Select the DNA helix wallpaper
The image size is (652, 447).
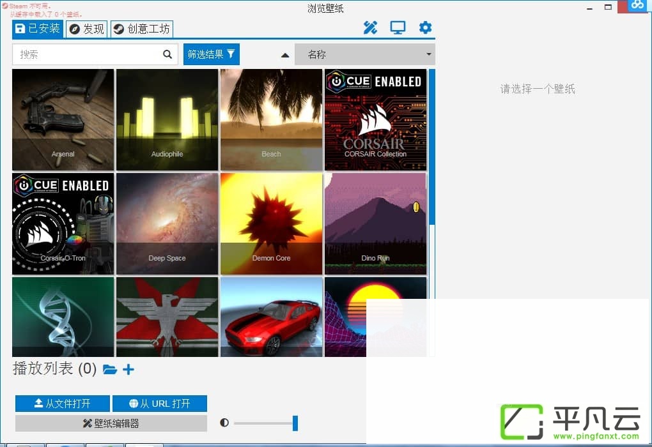point(63,317)
